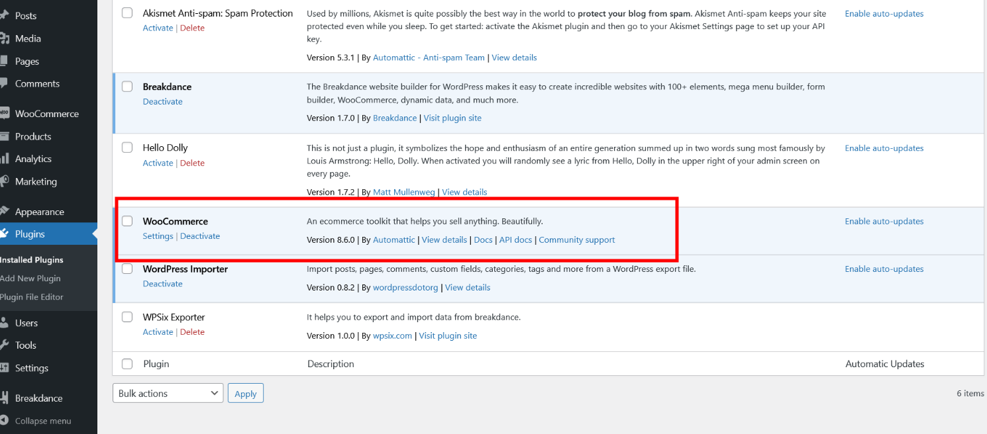This screenshot has height=434, width=987.
Task: Click the Comments bubble icon in sidebar
Action: (3, 83)
